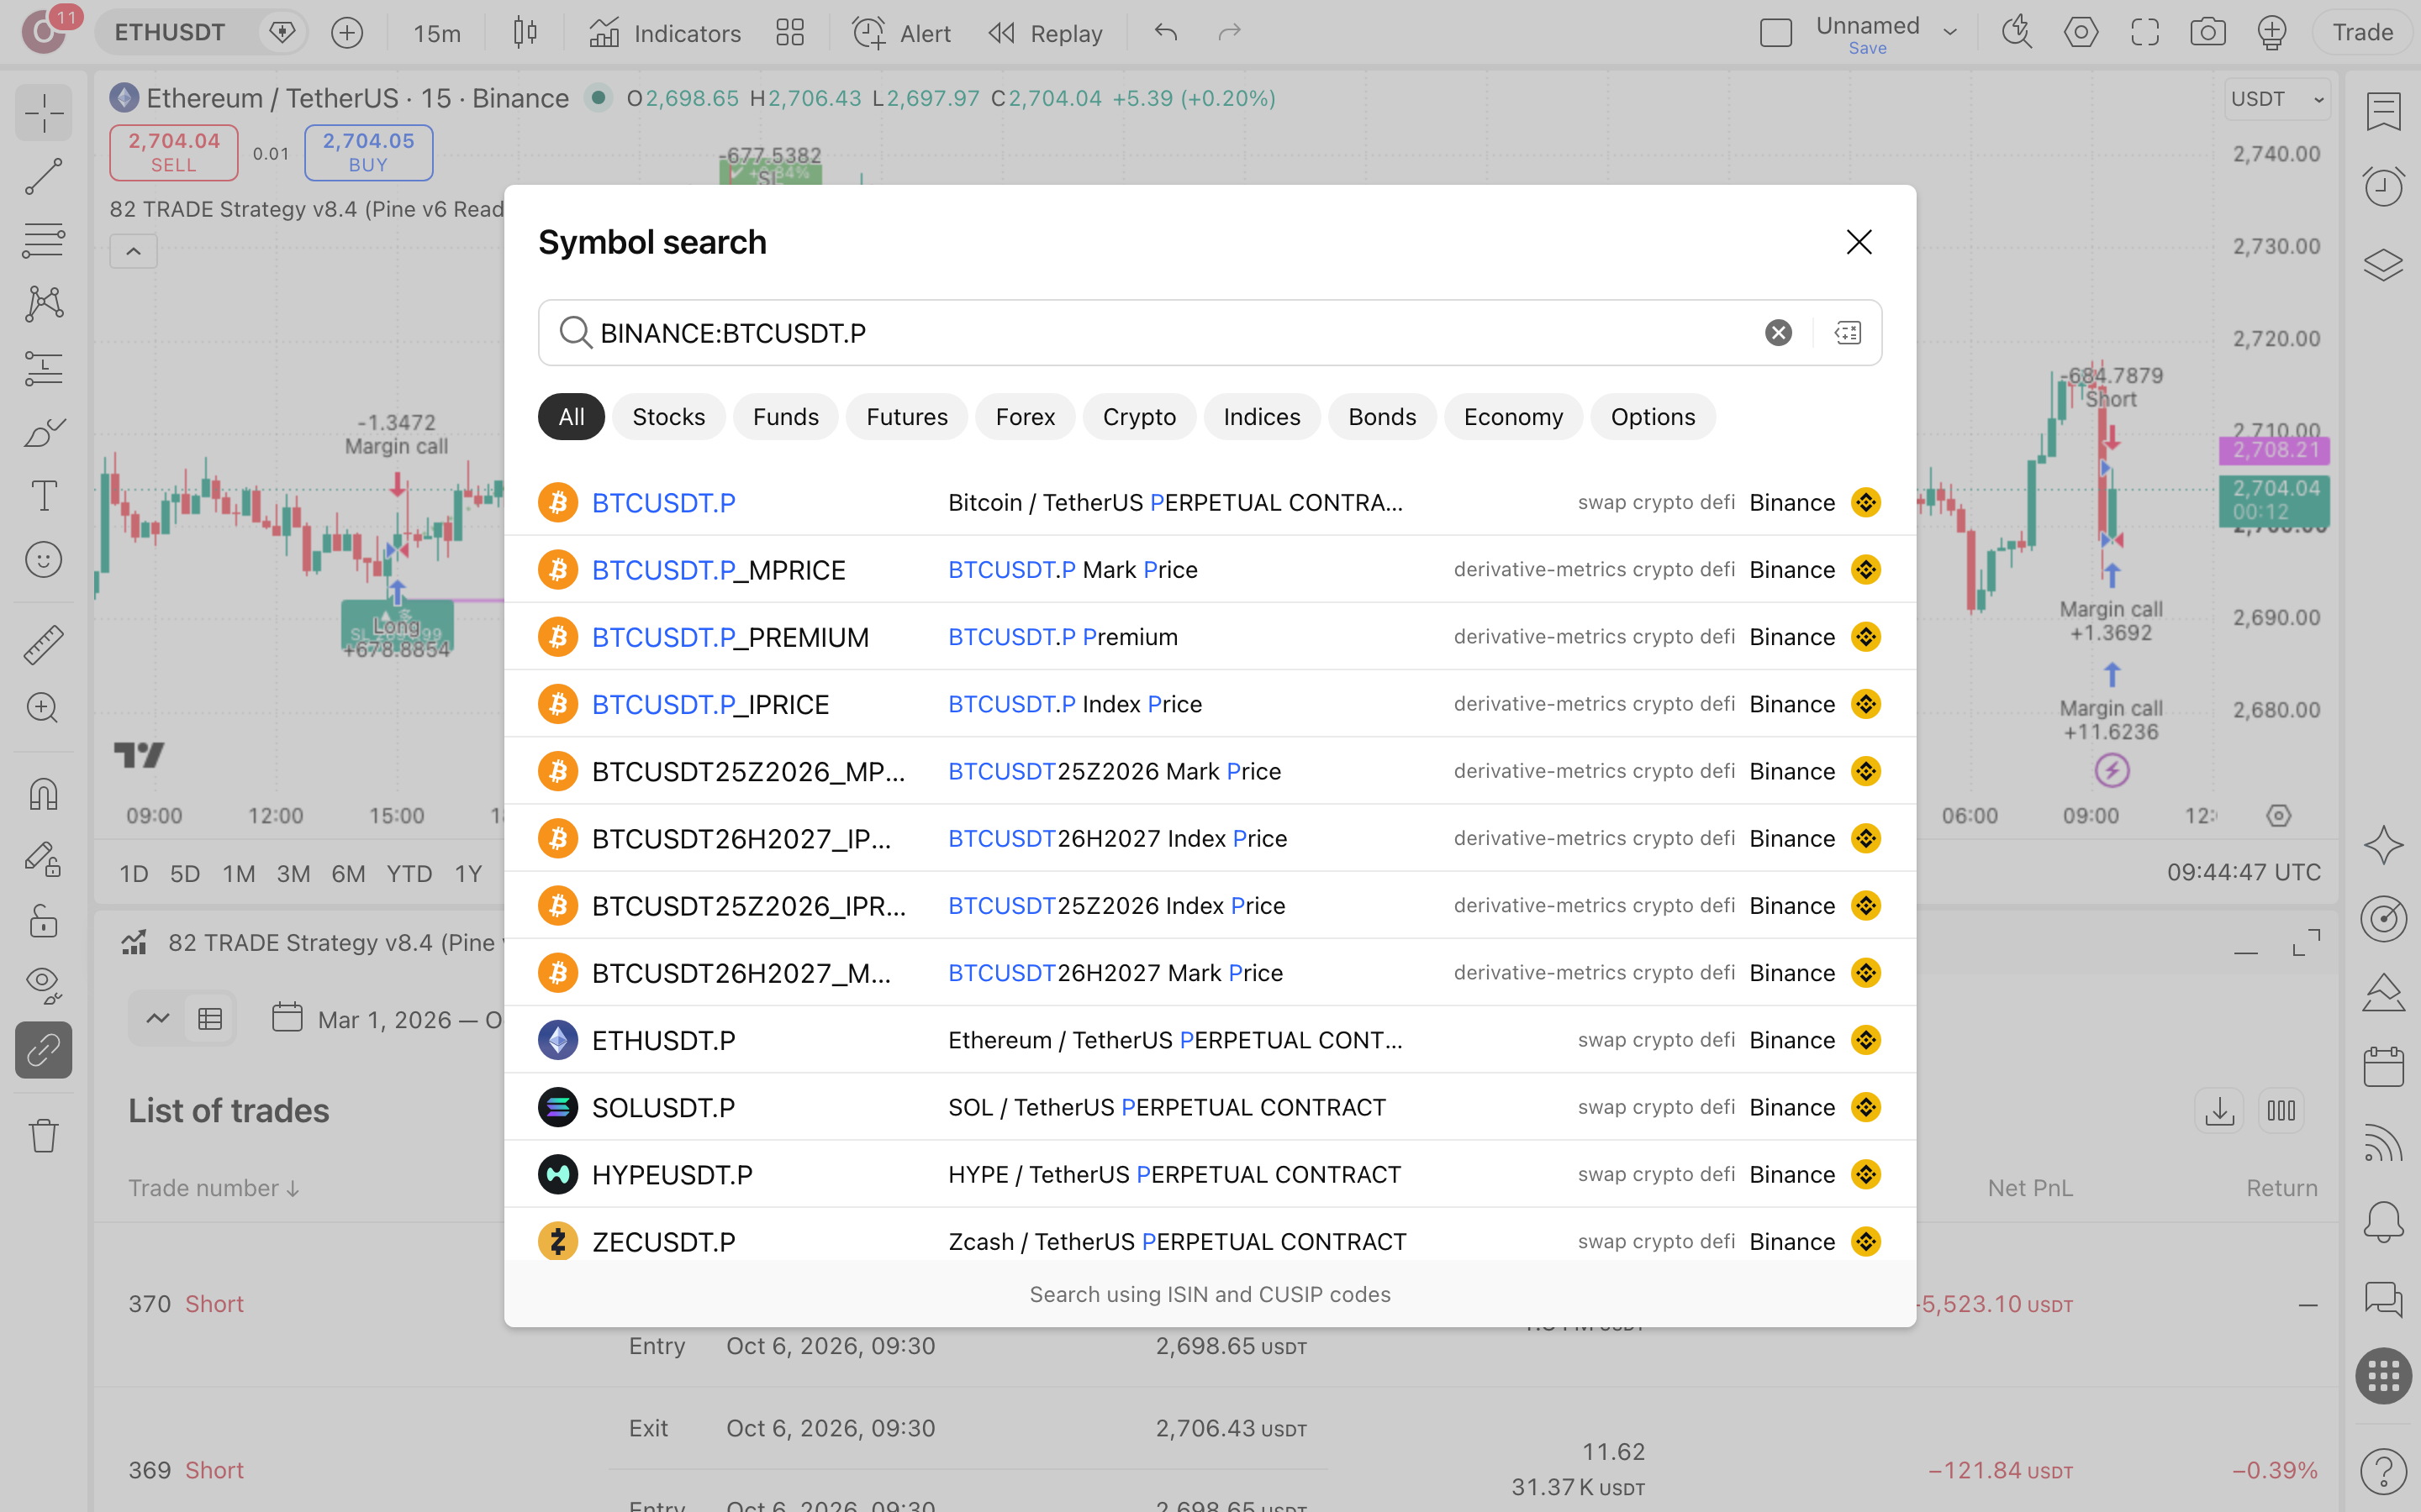Open the layout selection grid icon

(x=790, y=33)
